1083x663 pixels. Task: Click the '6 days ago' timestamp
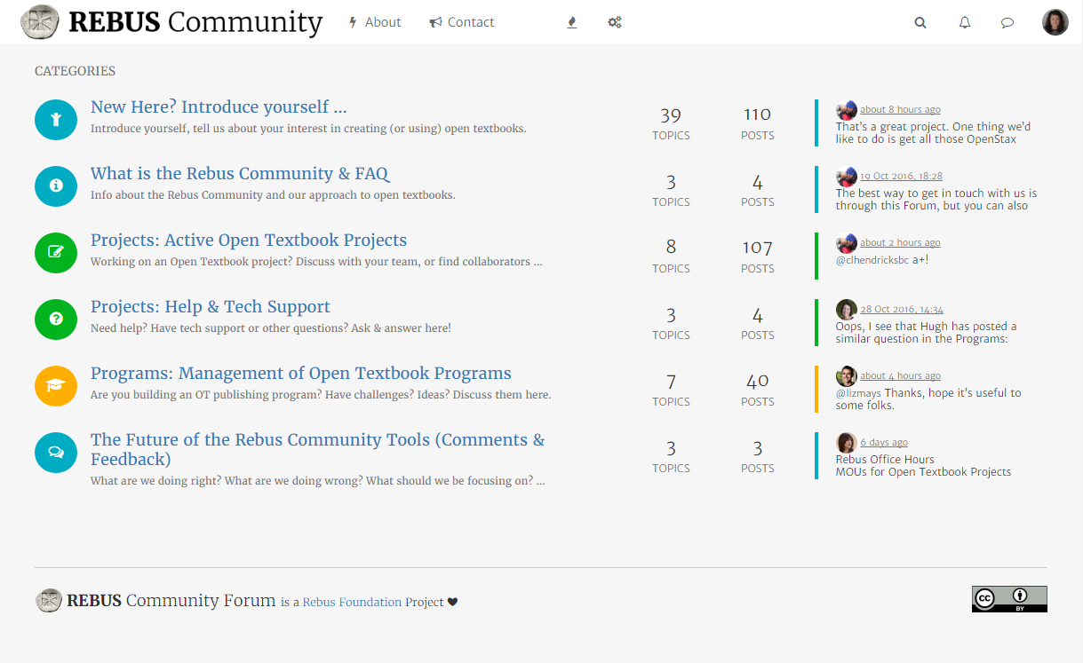coord(884,443)
